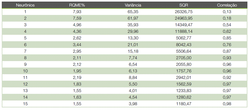Click correlation cell 0,98
This screenshot has height=110, width=249.
227,104
